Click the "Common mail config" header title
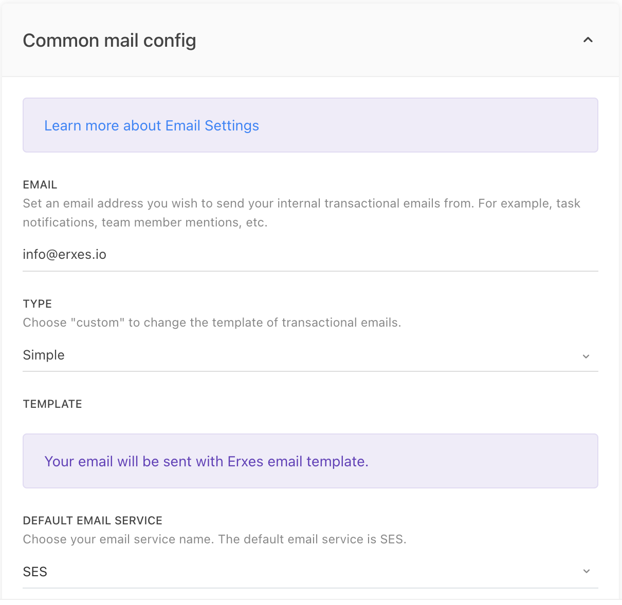Image resolution: width=622 pixels, height=605 pixels. point(109,41)
